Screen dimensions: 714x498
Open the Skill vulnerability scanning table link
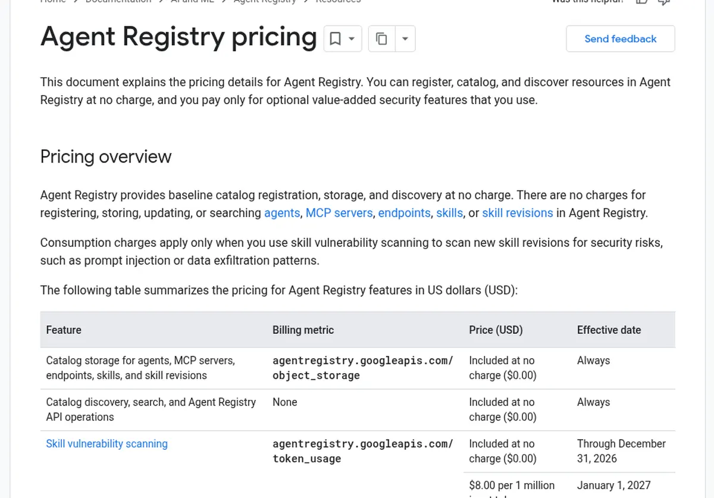[x=107, y=444]
